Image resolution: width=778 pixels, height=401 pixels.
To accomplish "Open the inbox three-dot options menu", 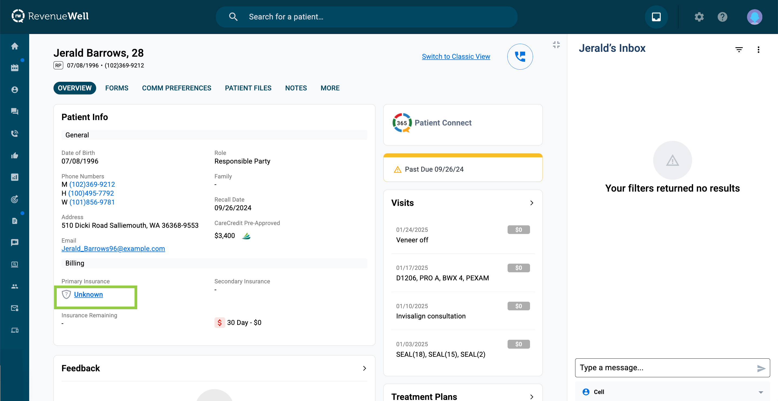I will pyautogui.click(x=758, y=49).
